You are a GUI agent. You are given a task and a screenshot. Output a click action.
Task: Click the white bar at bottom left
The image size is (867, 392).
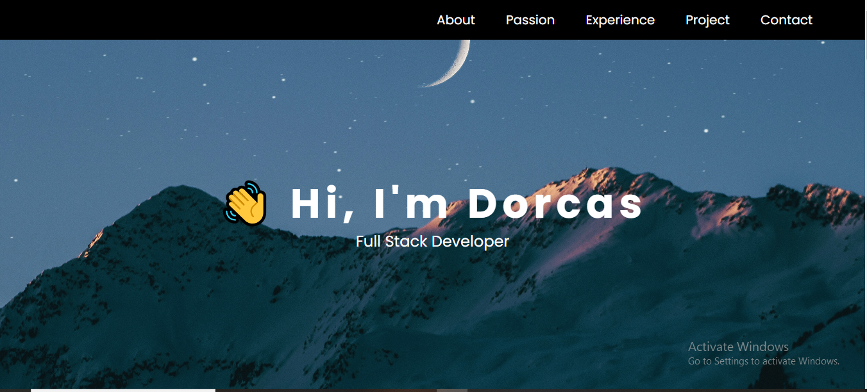122,389
